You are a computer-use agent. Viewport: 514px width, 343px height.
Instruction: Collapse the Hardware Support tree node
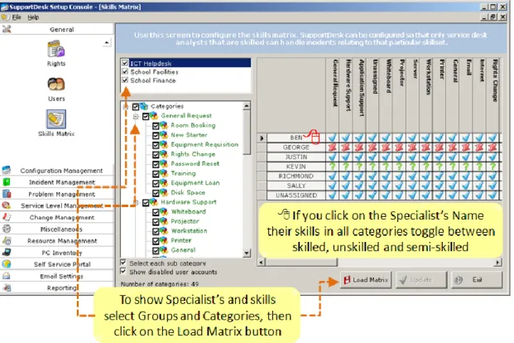(x=136, y=202)
